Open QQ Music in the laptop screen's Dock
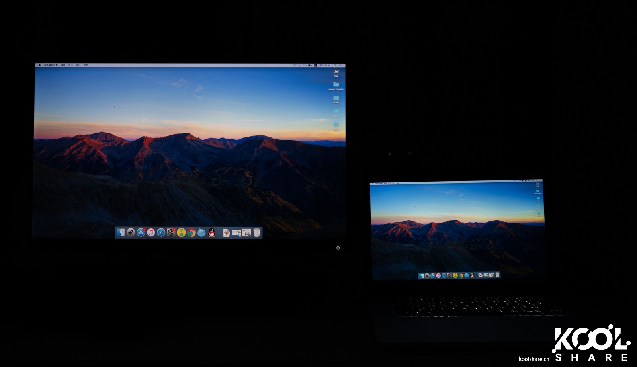 (x=455, y=275)
